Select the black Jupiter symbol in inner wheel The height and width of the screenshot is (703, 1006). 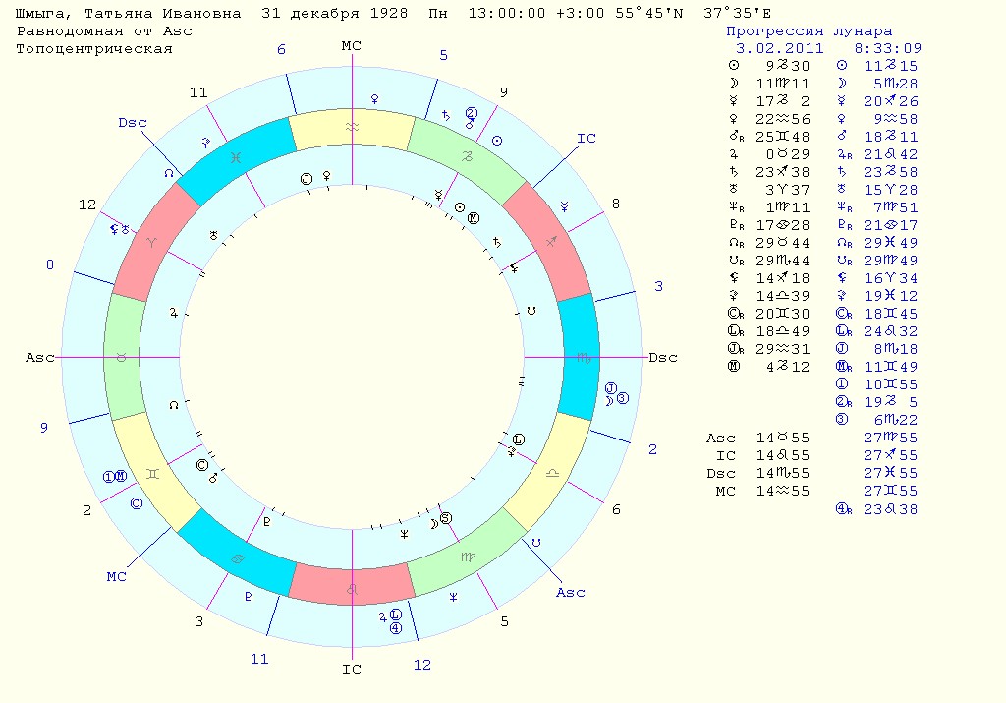click(173, 312)
